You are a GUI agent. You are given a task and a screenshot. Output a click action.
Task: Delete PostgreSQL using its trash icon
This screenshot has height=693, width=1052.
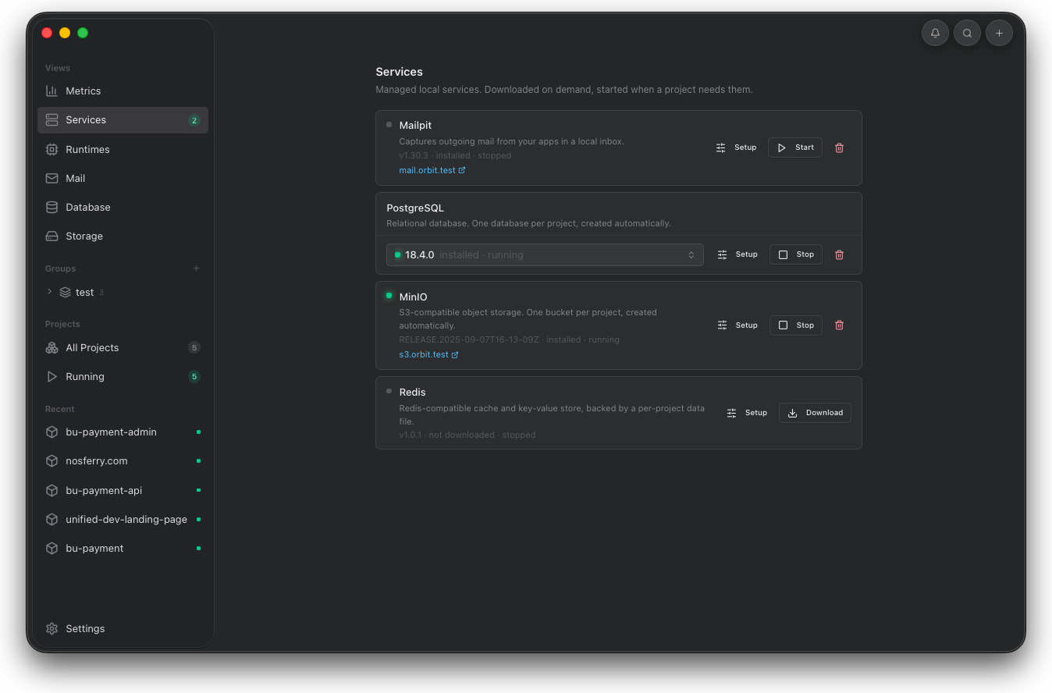coord(840,254)
